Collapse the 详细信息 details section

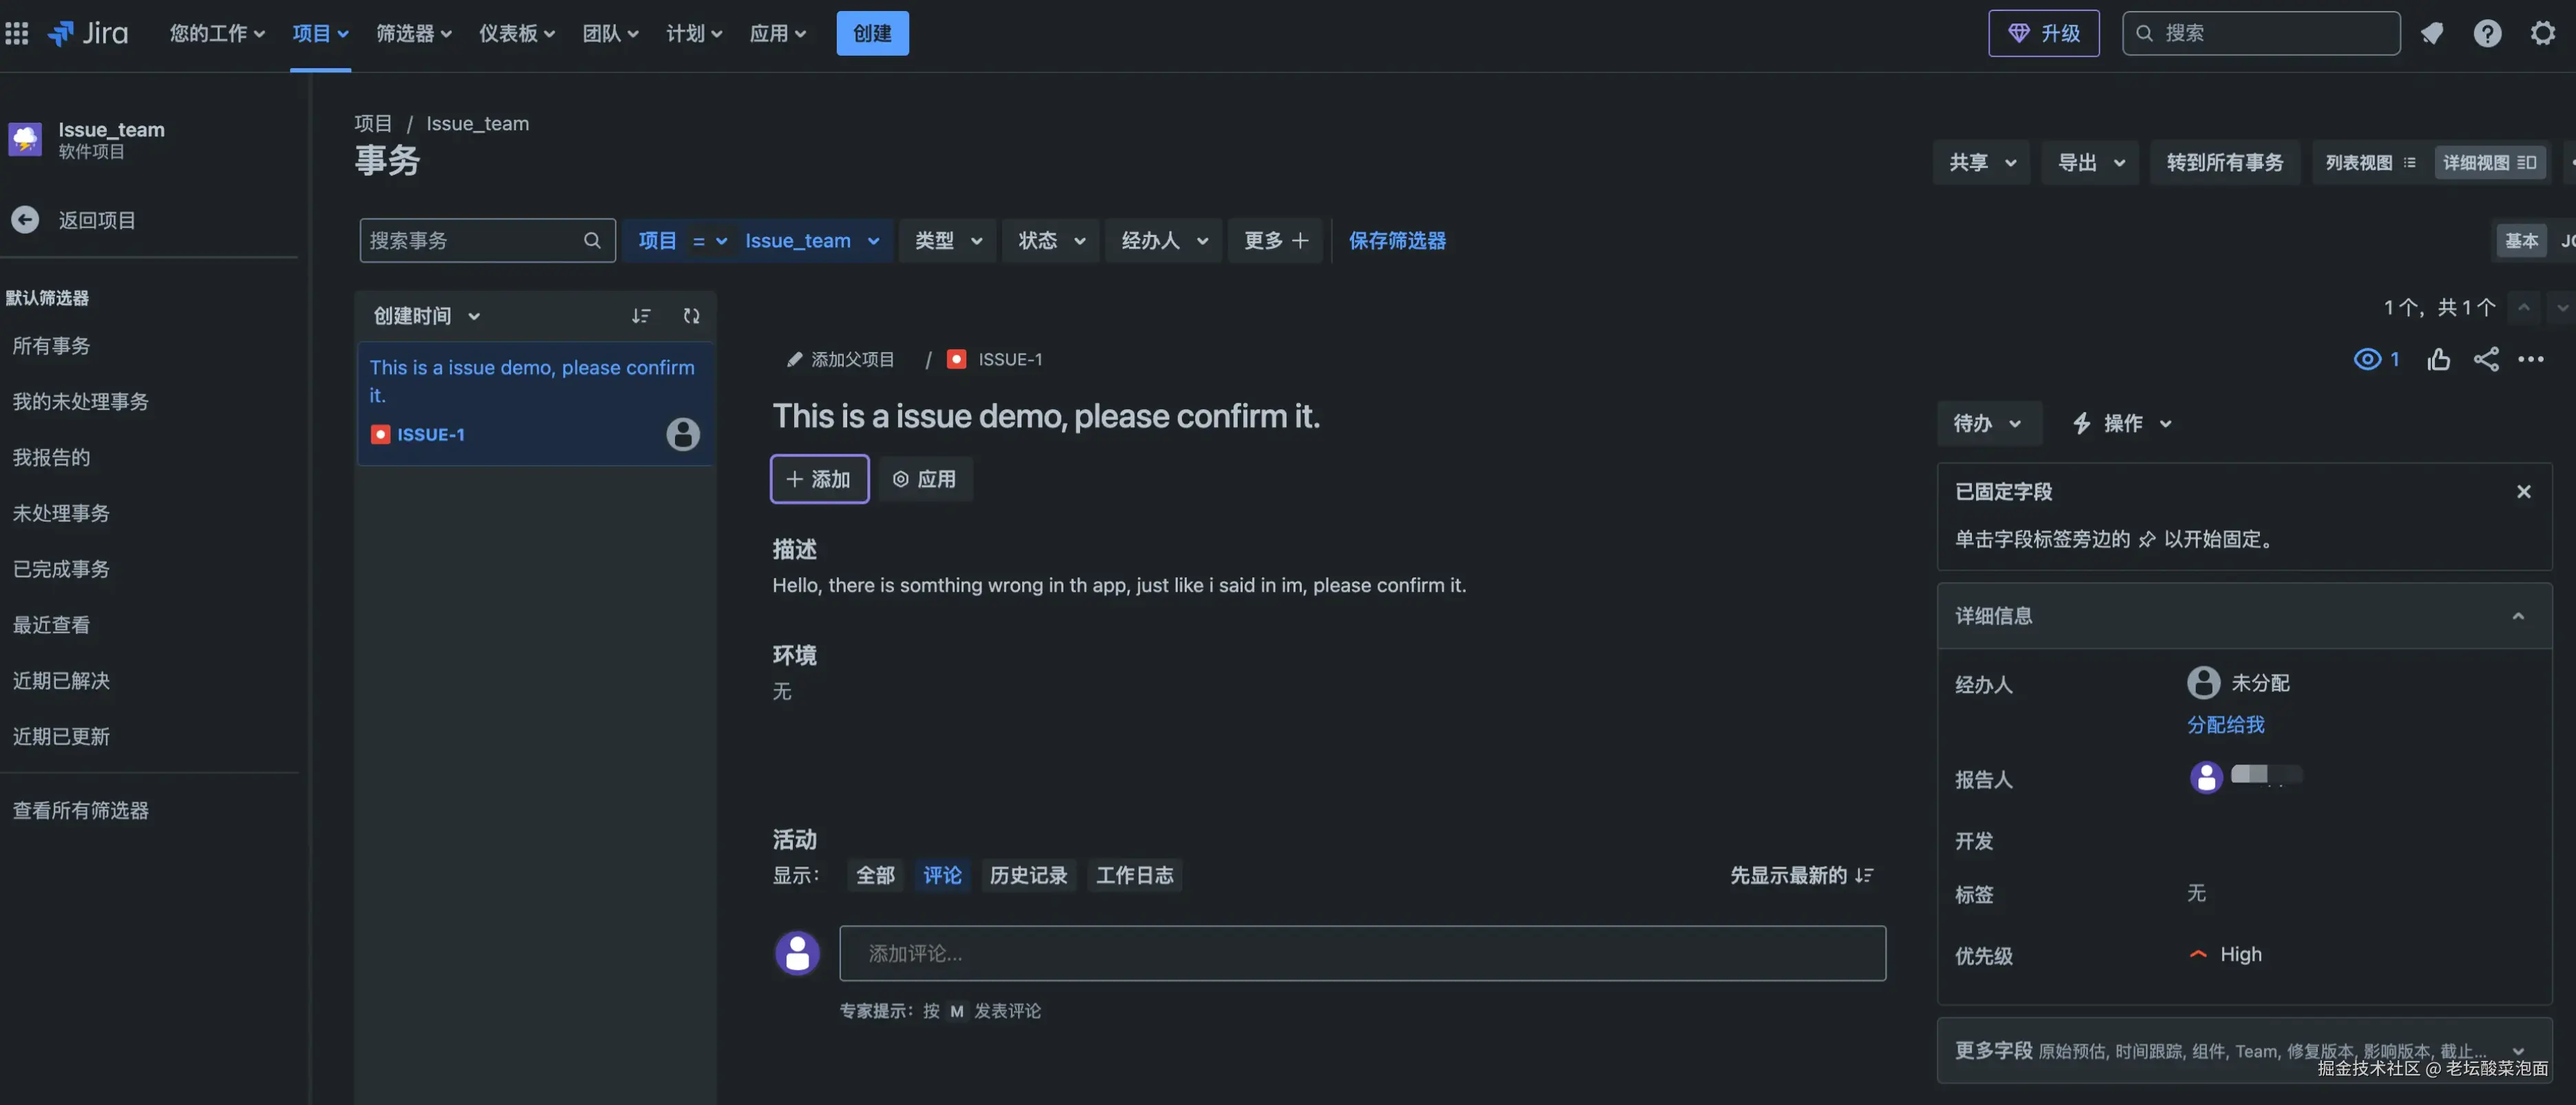(2517, 616)
